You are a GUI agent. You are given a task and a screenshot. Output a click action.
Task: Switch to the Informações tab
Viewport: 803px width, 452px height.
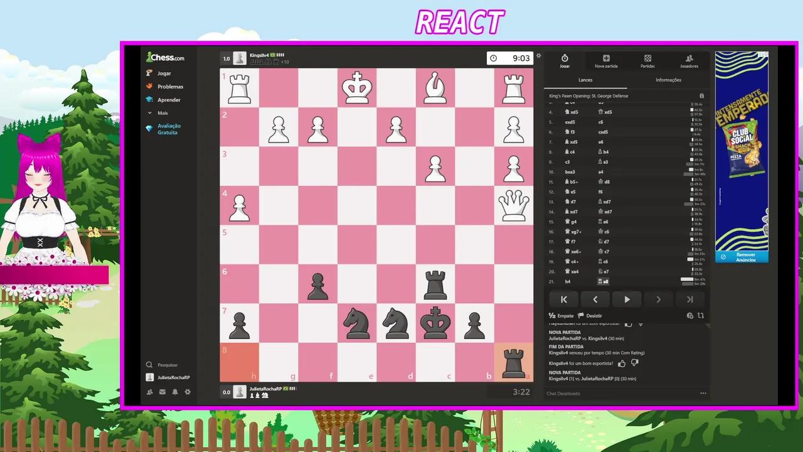tap(668, 80)
